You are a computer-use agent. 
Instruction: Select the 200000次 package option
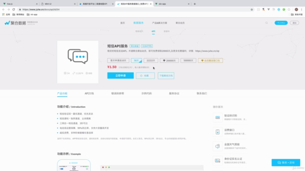pyautogui.click(x=169, y=60)
